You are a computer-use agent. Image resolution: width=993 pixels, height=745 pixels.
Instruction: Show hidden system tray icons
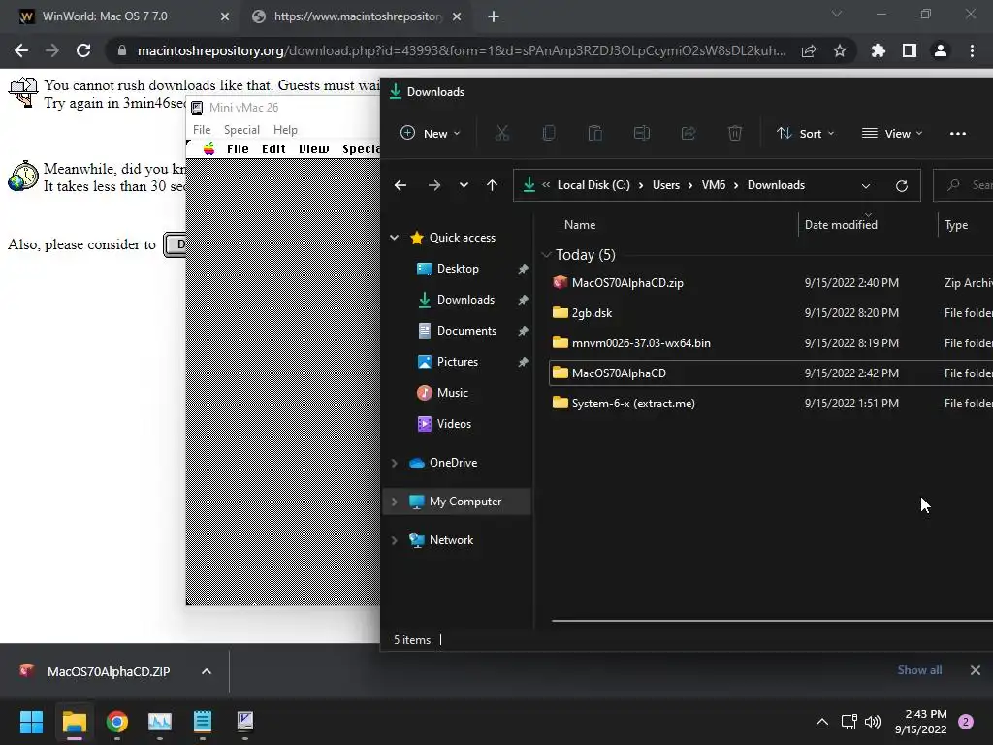(822, 722)
